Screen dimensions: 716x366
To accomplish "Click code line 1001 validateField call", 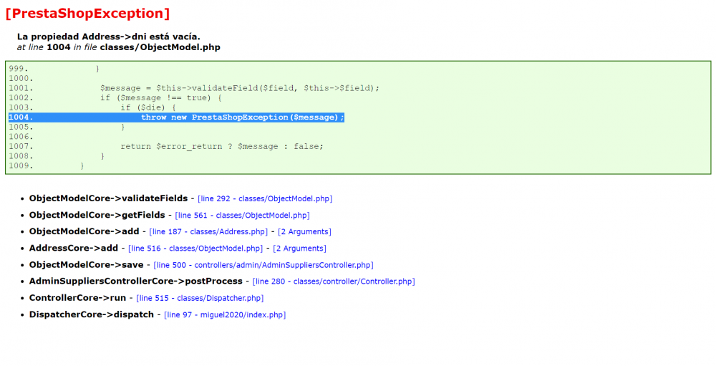I will point(240,88).
